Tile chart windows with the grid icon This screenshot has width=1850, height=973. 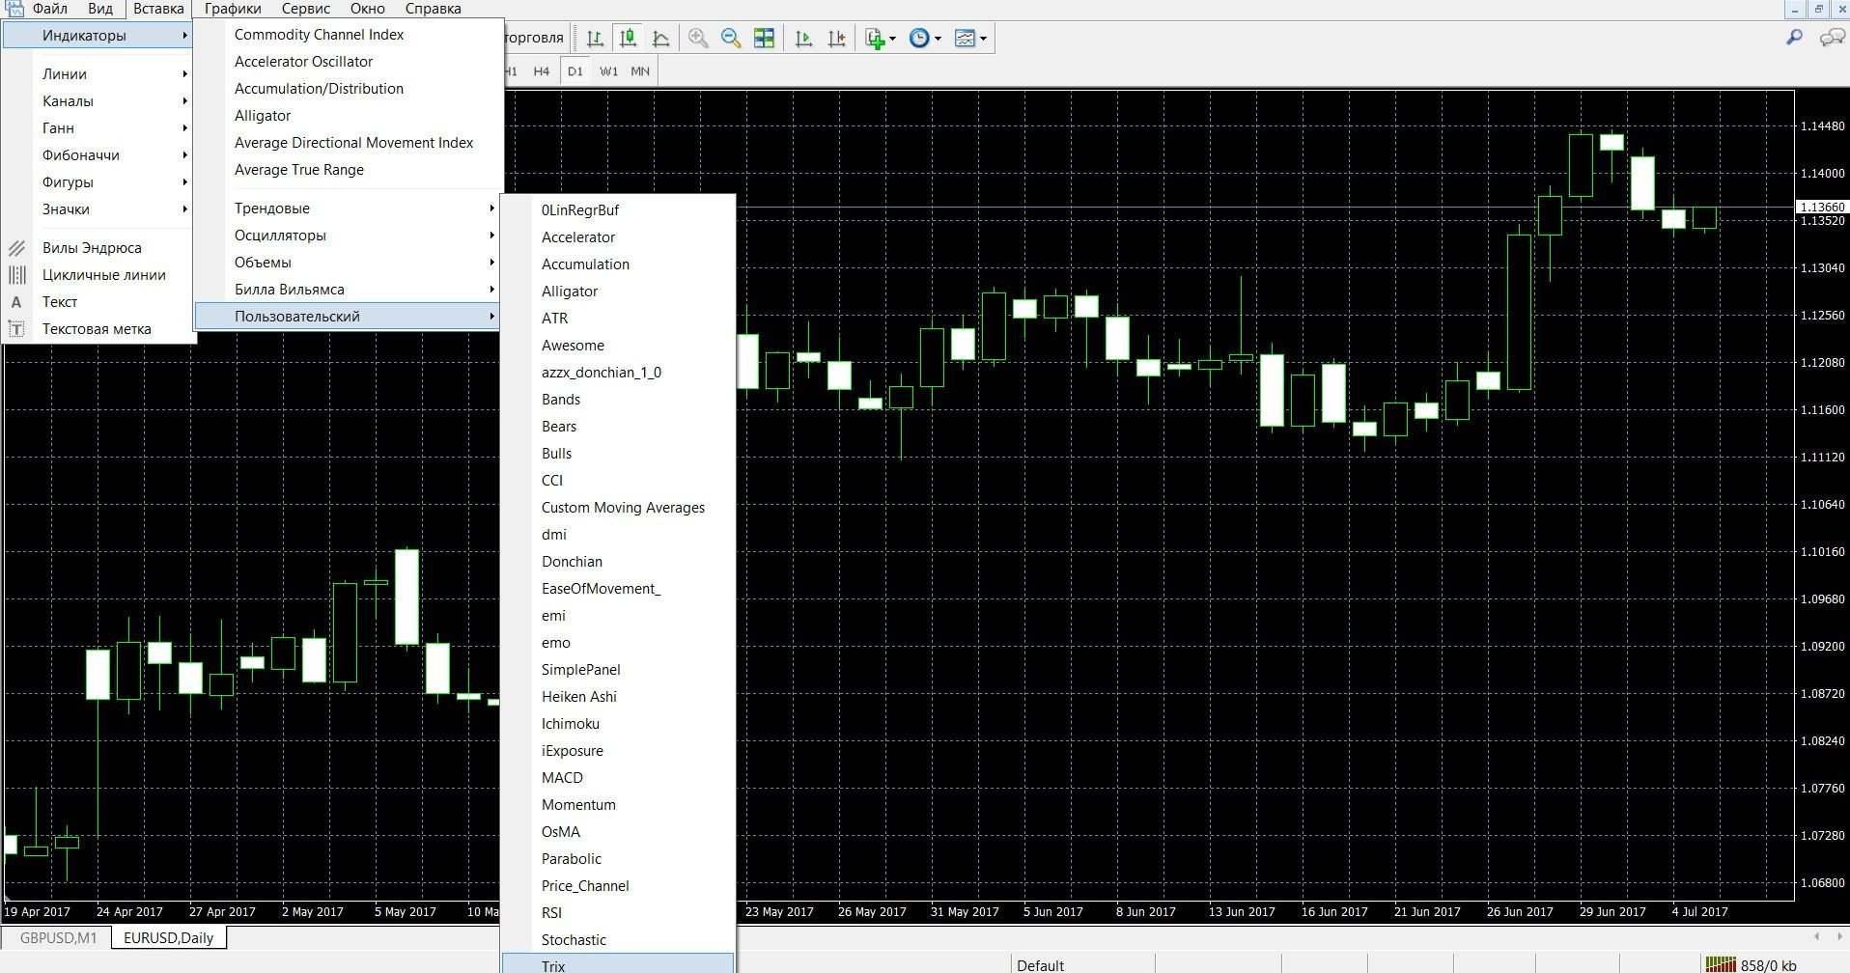coord(764,39)
